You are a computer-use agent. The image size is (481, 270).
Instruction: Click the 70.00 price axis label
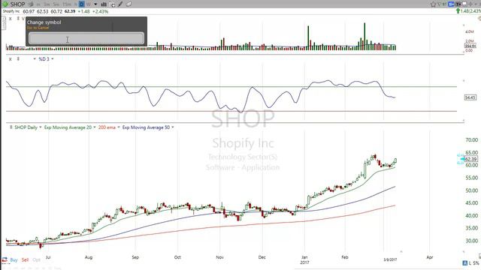471,140
